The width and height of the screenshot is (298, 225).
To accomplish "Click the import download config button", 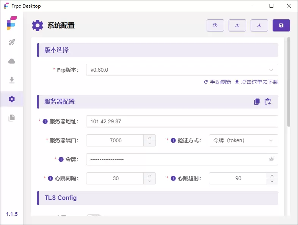I will click(259, 25).
